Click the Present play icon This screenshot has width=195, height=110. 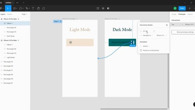tap(190, 8)
